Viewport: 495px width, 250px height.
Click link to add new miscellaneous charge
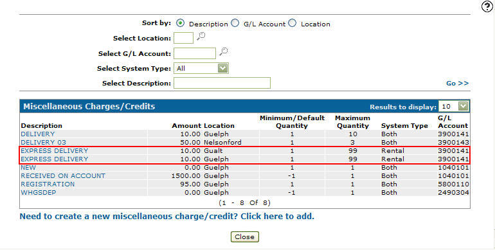(167, 217)
